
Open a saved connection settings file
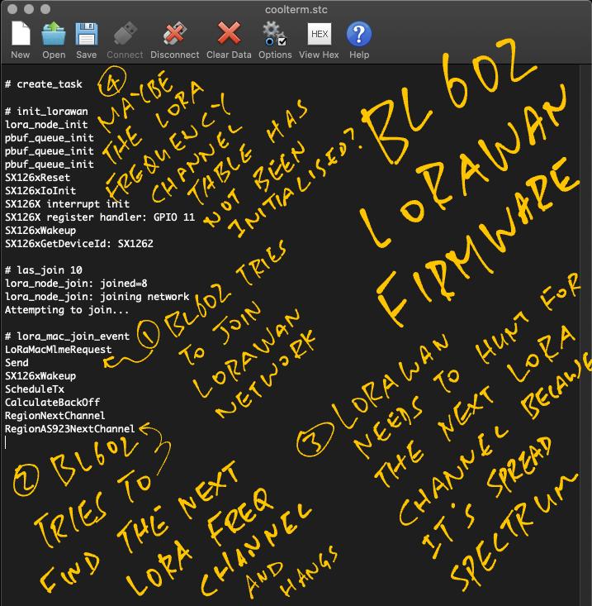click(54, 36)
